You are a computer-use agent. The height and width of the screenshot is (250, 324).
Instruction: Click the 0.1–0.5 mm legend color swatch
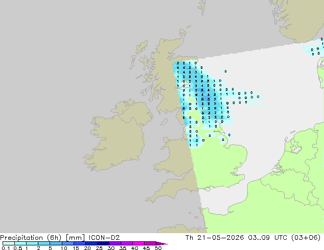9,243
